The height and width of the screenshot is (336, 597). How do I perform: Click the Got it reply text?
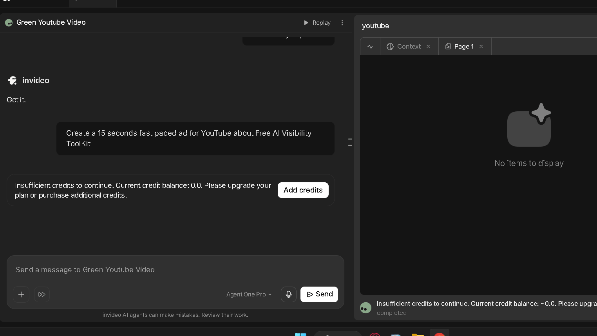(x=16, y=100)
